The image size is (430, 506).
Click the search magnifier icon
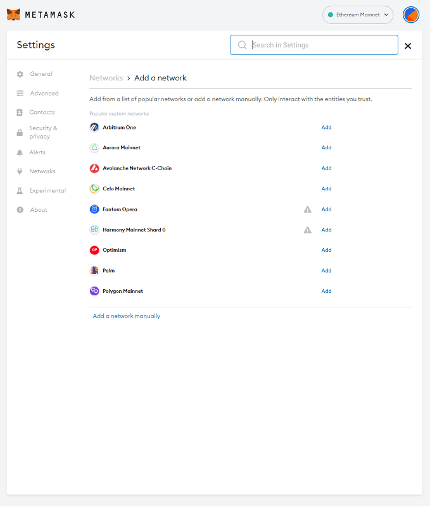click(x=242, y=45)
